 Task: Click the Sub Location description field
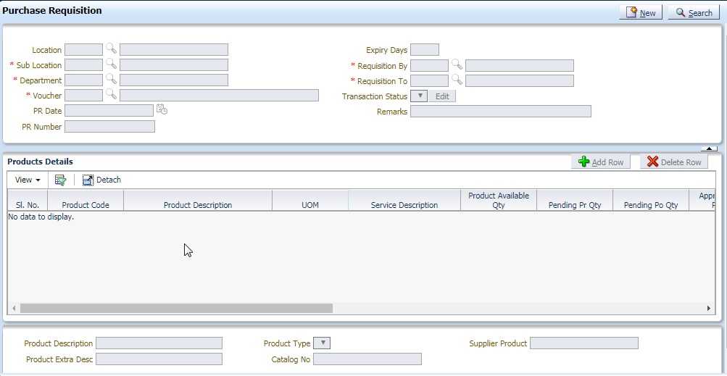174,65
